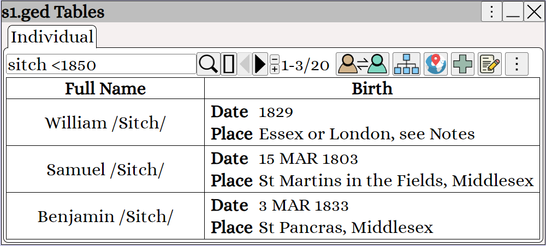Switch to the Individual tab
The height and width of the screenshot is (246, 546).
pyautogui.click(x=52, y=37)
